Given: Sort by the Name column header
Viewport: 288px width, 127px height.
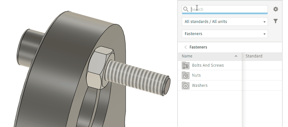Looking at the screenshot, I should 210,56.
